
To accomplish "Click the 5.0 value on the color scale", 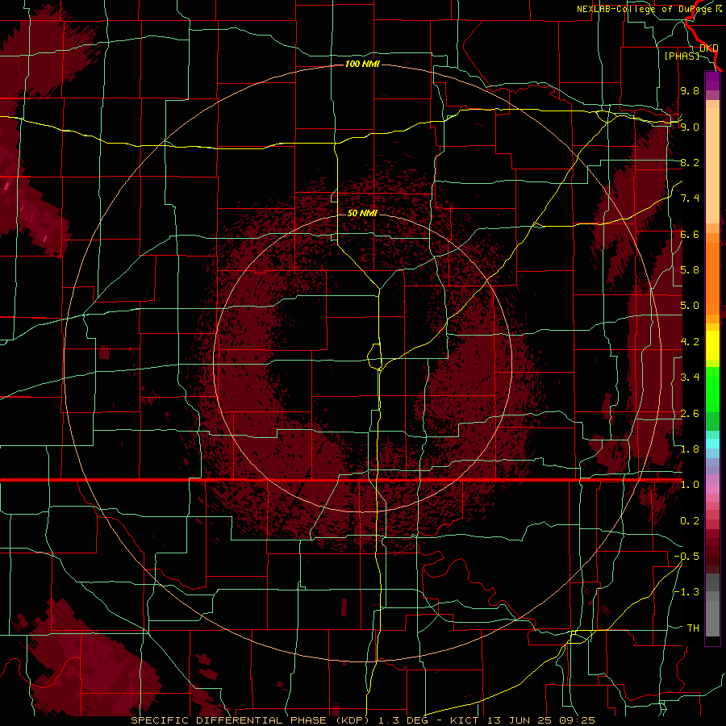I will pos(690,306).
